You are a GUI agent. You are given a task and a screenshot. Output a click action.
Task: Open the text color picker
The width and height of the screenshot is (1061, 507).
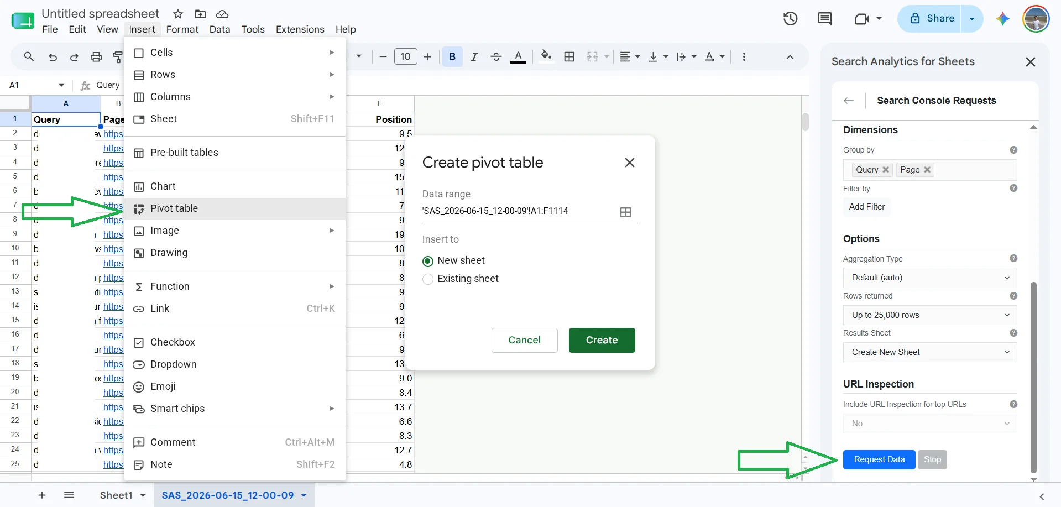click(x=518, y=56)
